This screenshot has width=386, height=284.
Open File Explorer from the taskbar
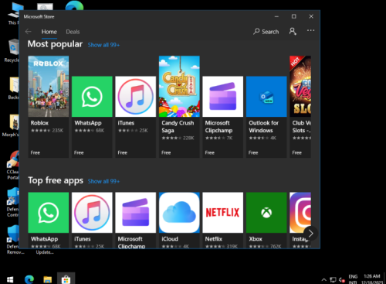coord(48,279)
